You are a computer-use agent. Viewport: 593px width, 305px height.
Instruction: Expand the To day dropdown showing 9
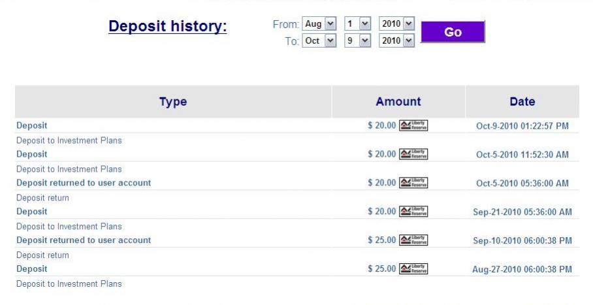[357, 40]
